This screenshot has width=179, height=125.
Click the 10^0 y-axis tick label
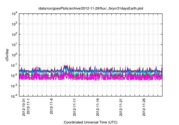click(x=14, y=55)
